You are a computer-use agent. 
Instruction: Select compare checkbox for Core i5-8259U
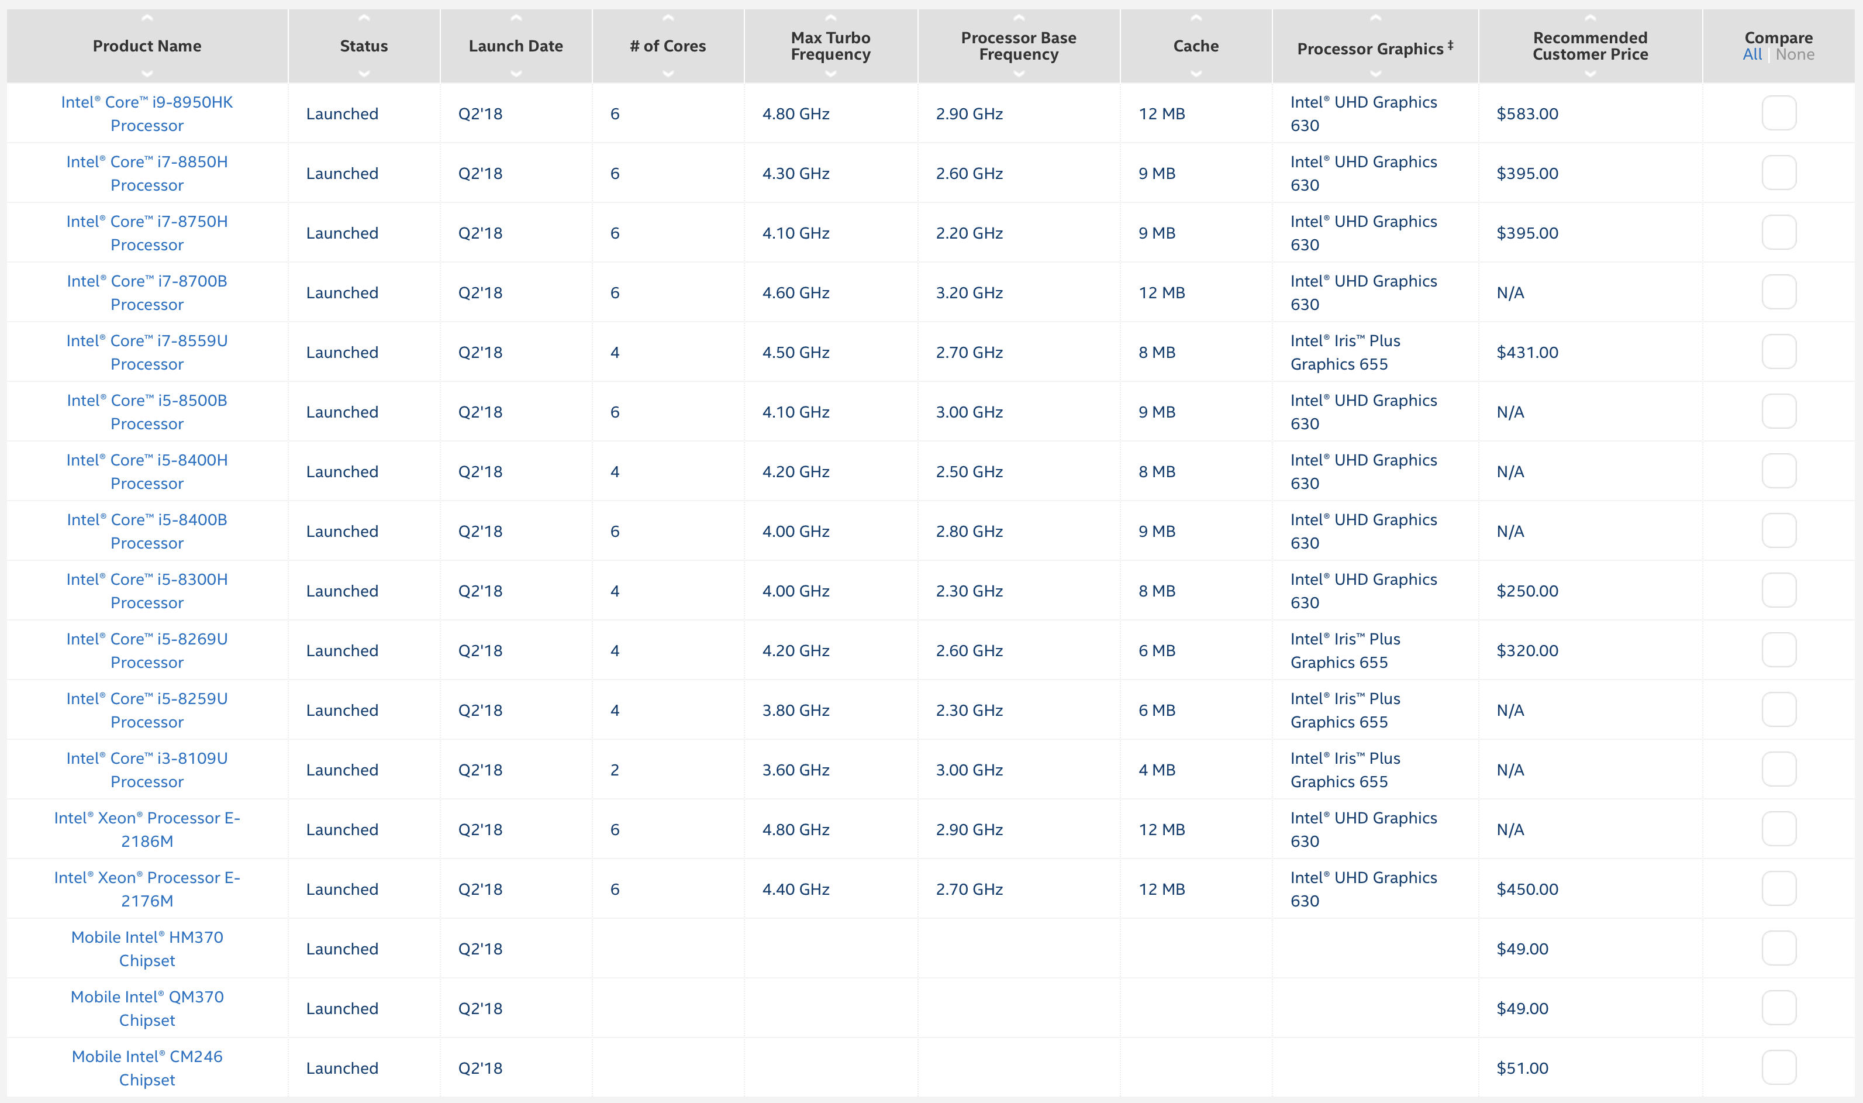click(x=1779, y=710)
